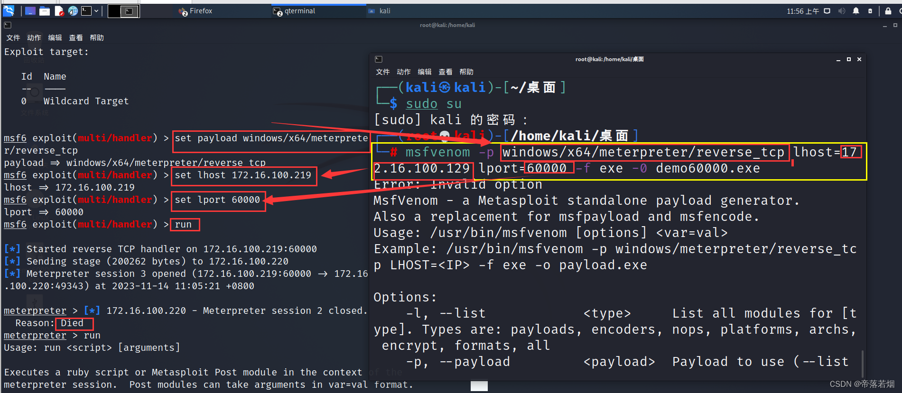Maximize the front 桌面 terminal window
Screen dimensions: 902x393
click(849, 59)
